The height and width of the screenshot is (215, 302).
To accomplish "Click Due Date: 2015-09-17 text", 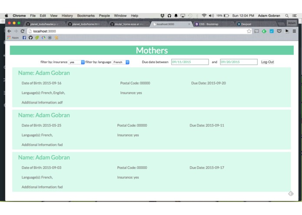I will click(x=207, y=168).
